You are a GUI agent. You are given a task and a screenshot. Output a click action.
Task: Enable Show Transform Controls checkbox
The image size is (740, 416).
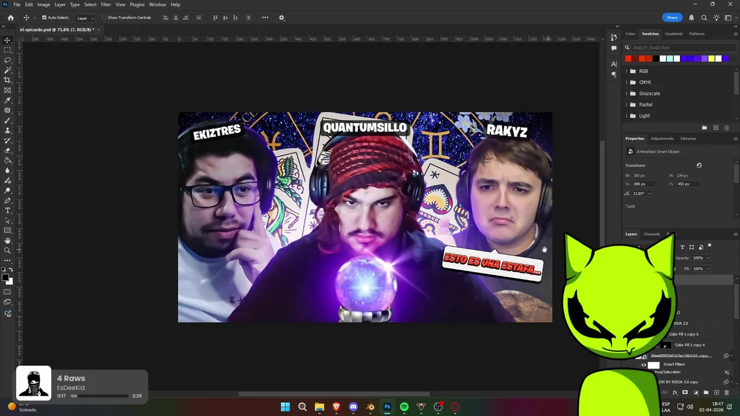[104, 17]
